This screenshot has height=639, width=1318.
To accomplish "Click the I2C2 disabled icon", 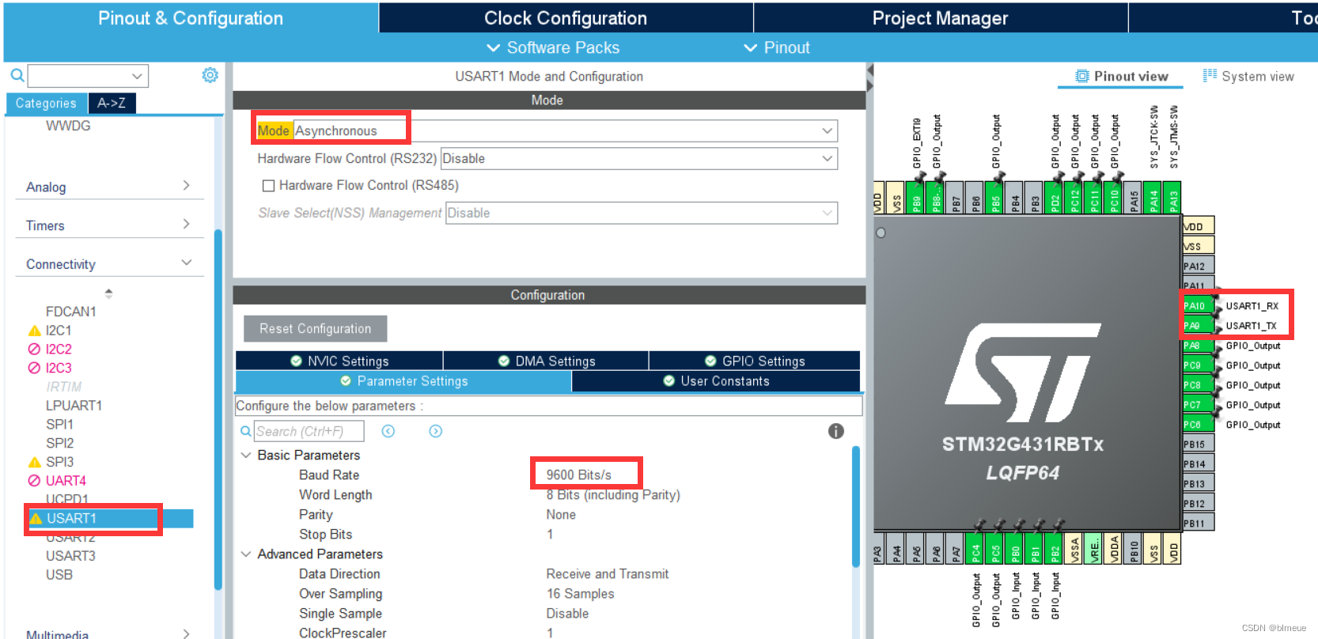I will (34, 350).
